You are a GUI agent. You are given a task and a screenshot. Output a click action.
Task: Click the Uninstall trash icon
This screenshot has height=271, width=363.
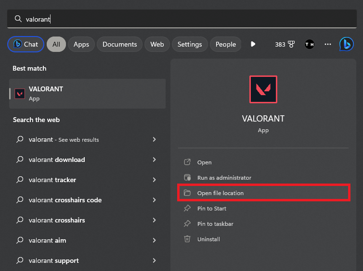(x=187, y=239)
